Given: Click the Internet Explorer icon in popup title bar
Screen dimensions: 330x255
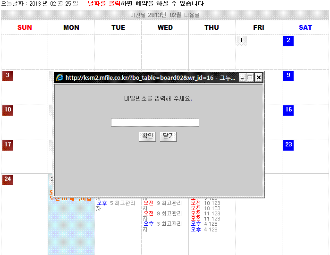Looking at the screenshot, I should pyautogui.click(x=59, y=78).
